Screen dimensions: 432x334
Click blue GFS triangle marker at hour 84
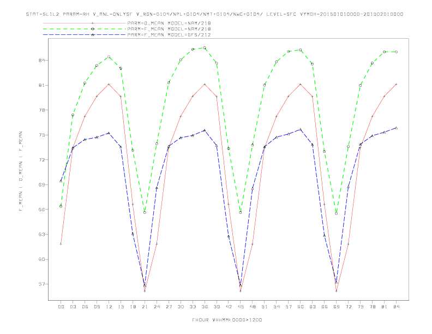pyautogui.click(x=396, y=128)
